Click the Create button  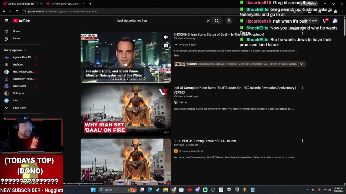click(310, 21)
